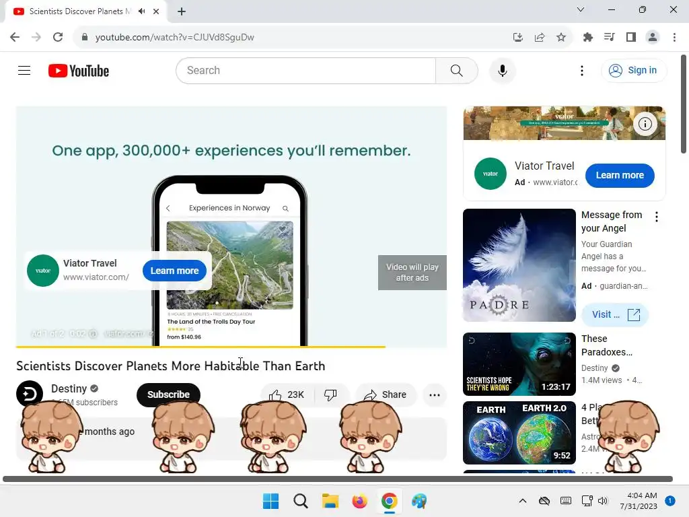Viewport: 689px width, 517px height.
Task: Open the volume control in the system tray
Action: 602,501
